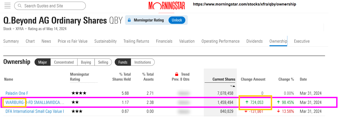Open the Financials tab

tap(164, 41)
